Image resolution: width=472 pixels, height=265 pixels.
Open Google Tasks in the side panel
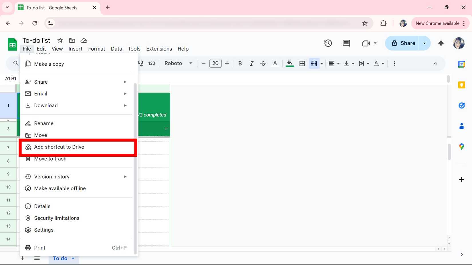coord(461,105)
